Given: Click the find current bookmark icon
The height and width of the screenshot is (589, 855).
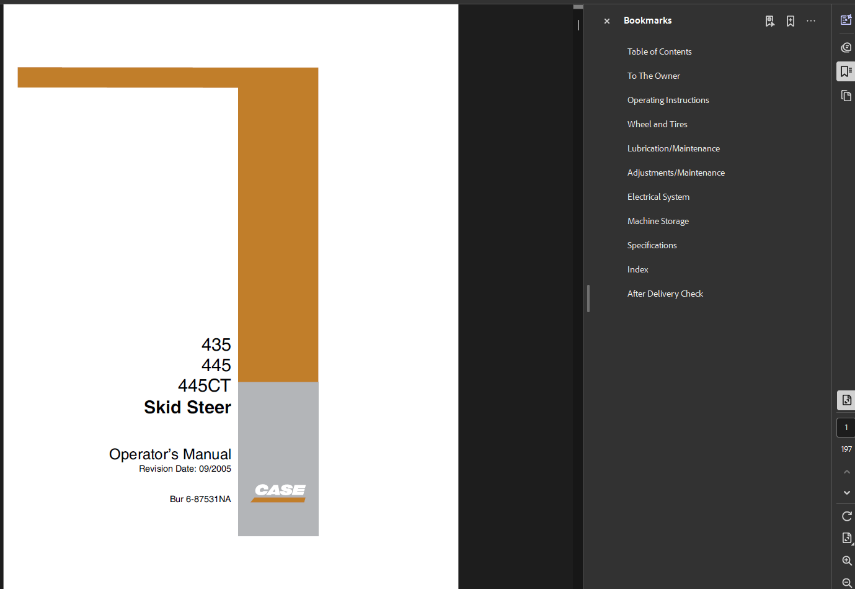Looking at the screenshot, I should tap(769, 21).
